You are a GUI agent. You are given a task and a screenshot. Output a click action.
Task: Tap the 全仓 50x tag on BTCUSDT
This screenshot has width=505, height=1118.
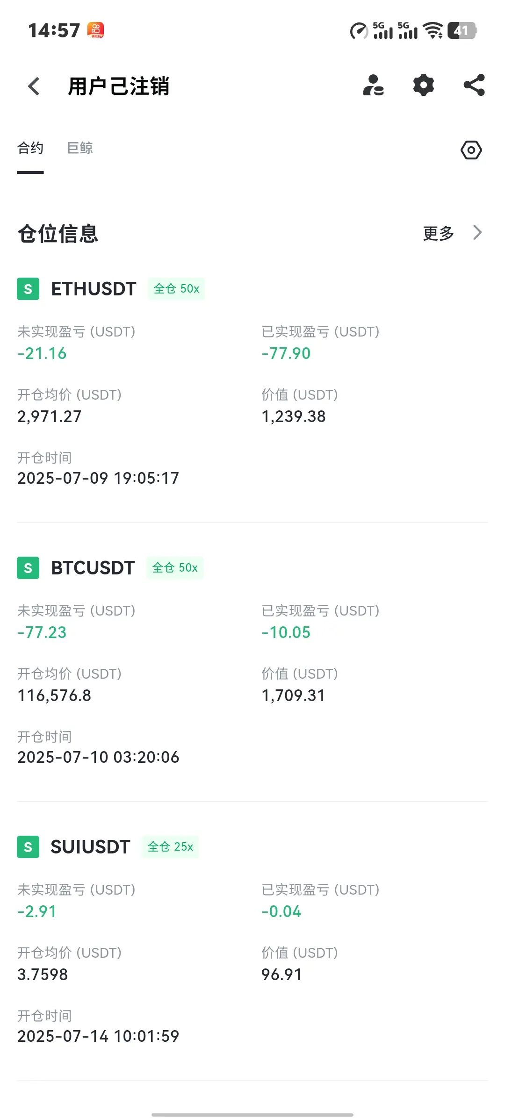tap(175, 568)
